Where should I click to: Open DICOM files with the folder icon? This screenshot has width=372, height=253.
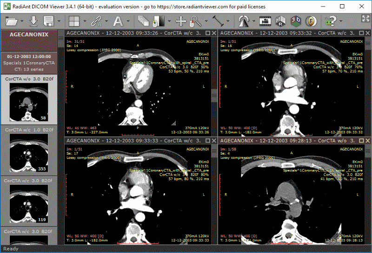point(11,21)
